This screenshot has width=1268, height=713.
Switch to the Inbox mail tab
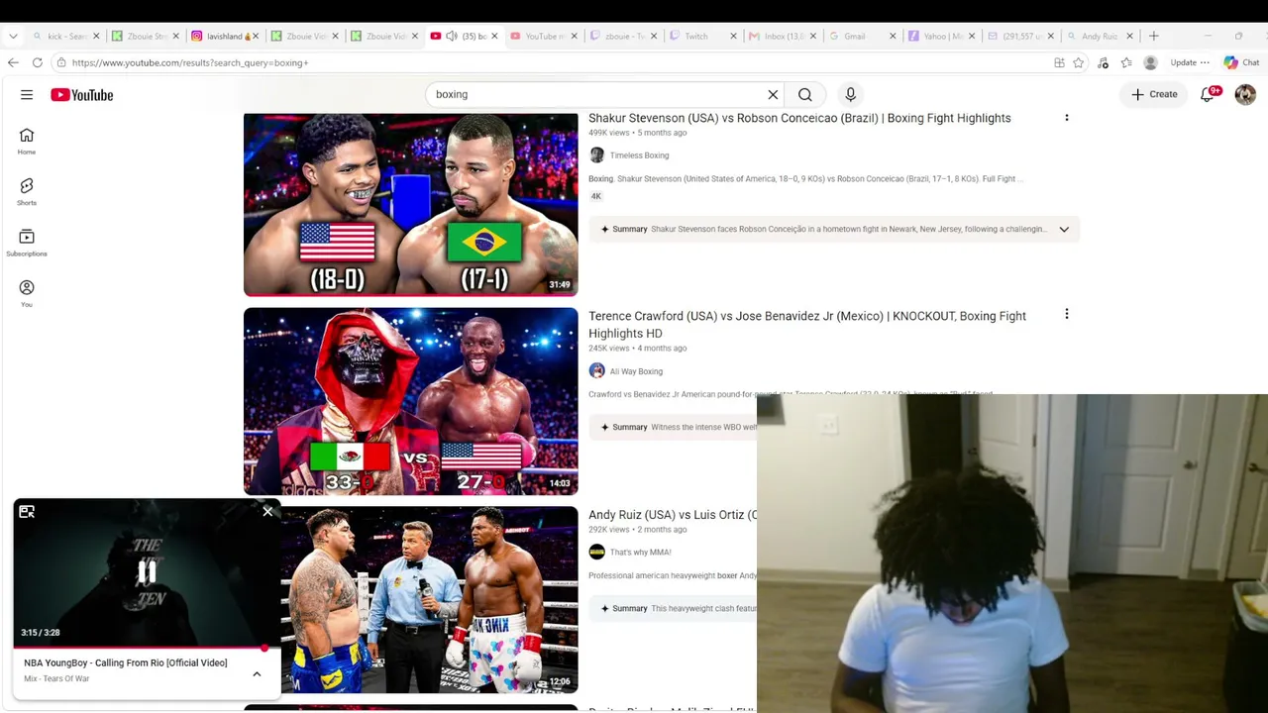click(x=782, y=37)
